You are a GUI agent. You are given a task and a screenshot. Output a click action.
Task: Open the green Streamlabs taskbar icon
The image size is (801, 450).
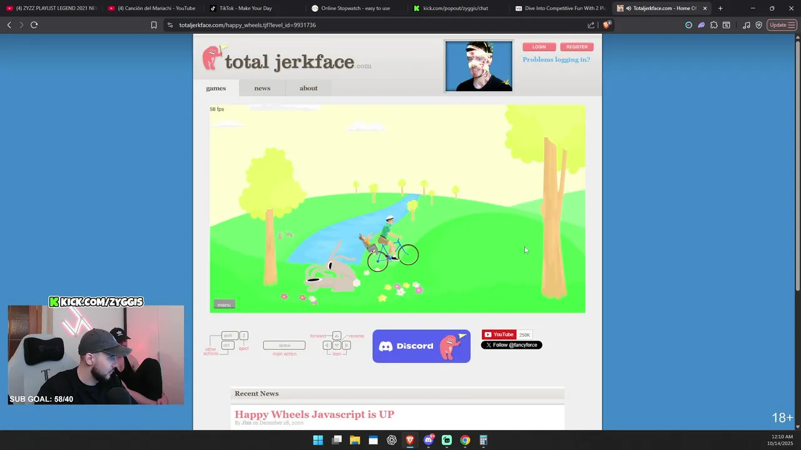pos(447,440)
